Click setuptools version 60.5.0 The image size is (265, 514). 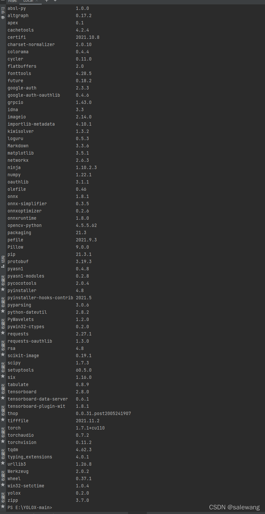84,370
